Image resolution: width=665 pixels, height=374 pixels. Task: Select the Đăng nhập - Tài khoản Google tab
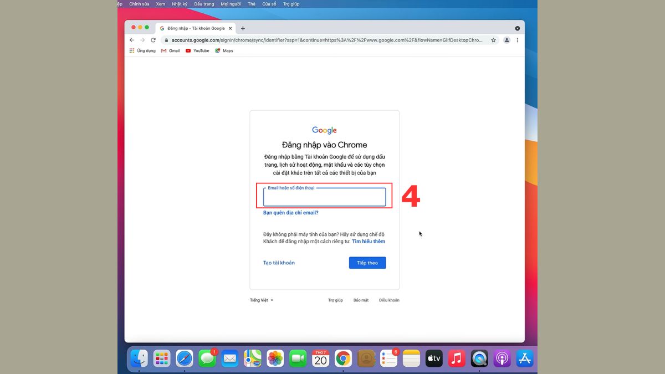point(196,28)
